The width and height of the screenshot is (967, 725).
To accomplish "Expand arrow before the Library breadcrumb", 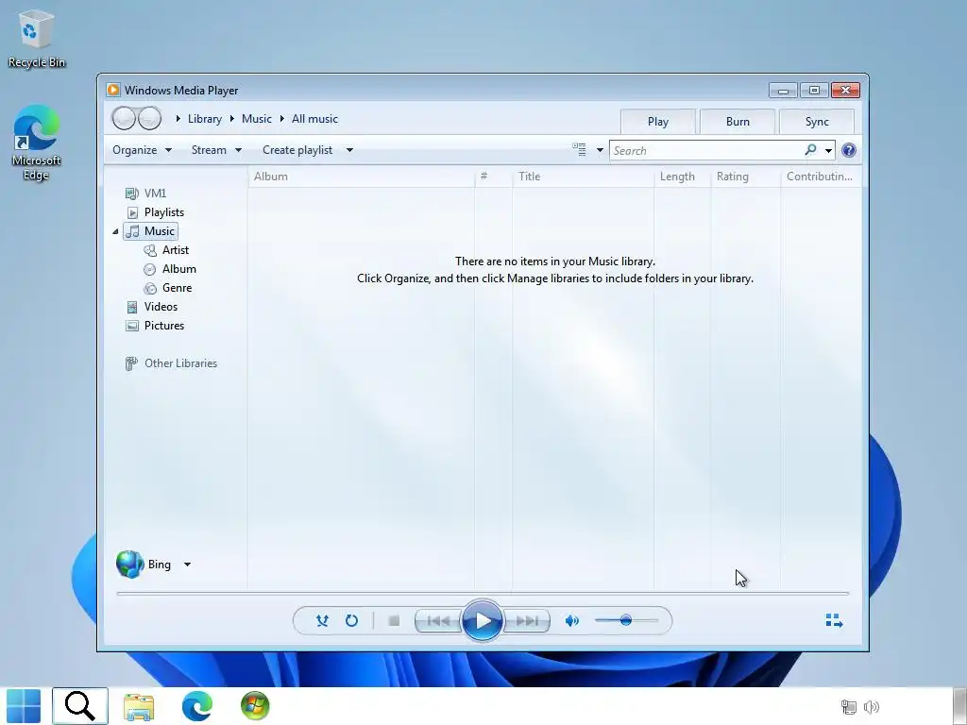I will coord(178,118).
